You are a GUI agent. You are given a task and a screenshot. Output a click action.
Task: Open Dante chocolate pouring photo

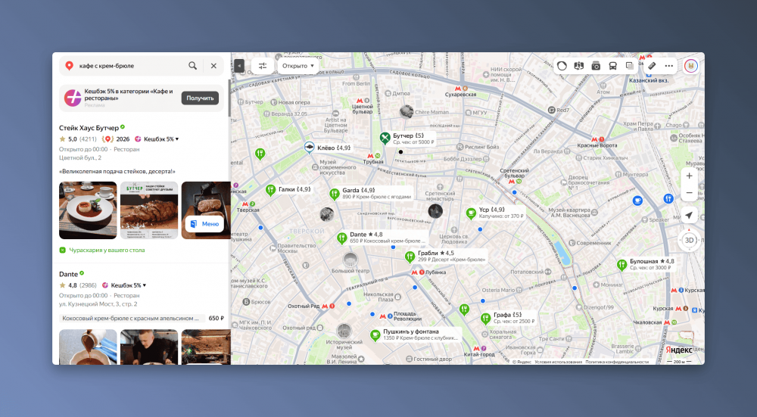coord(88,347)
